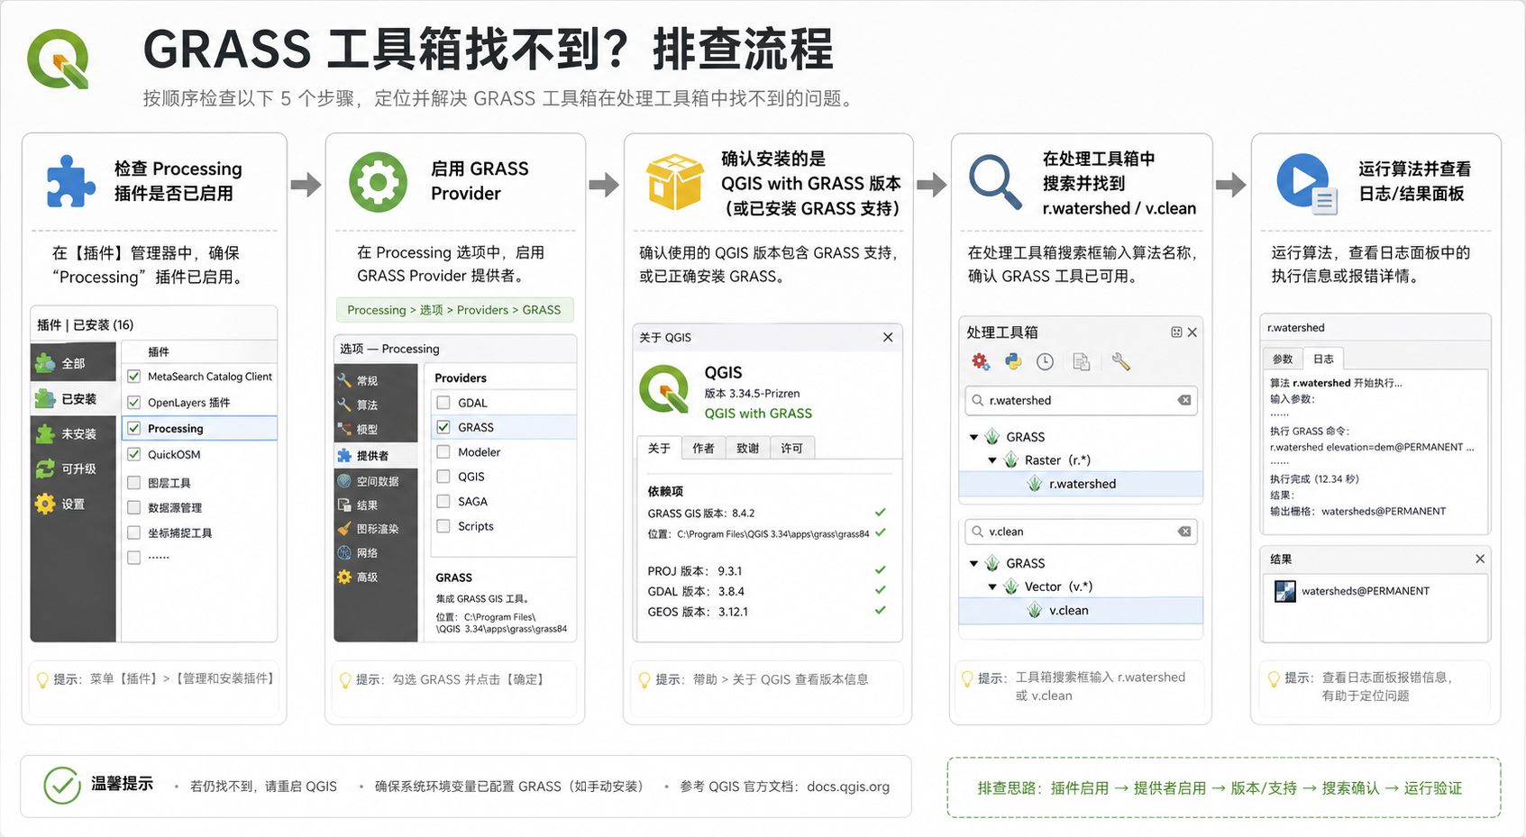The image size is (1526, 837).
Task: Undock the 处理工具箱 panel
Action: coord(1176,332)
